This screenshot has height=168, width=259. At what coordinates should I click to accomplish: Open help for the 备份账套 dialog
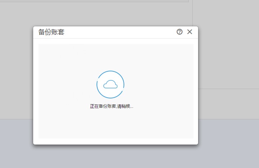coord(179,32)
